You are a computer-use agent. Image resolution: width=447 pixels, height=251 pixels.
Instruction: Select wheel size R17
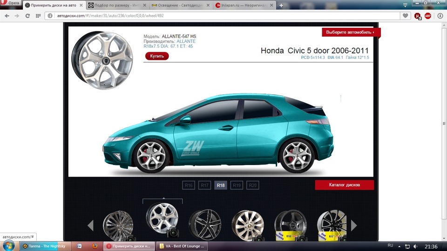tap(204, 185)
